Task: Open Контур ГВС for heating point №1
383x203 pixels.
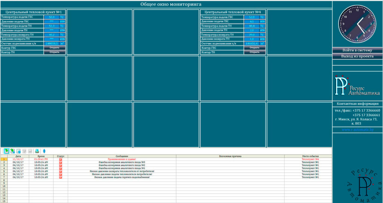Action: pyautogui.click(x=55, y=48)
